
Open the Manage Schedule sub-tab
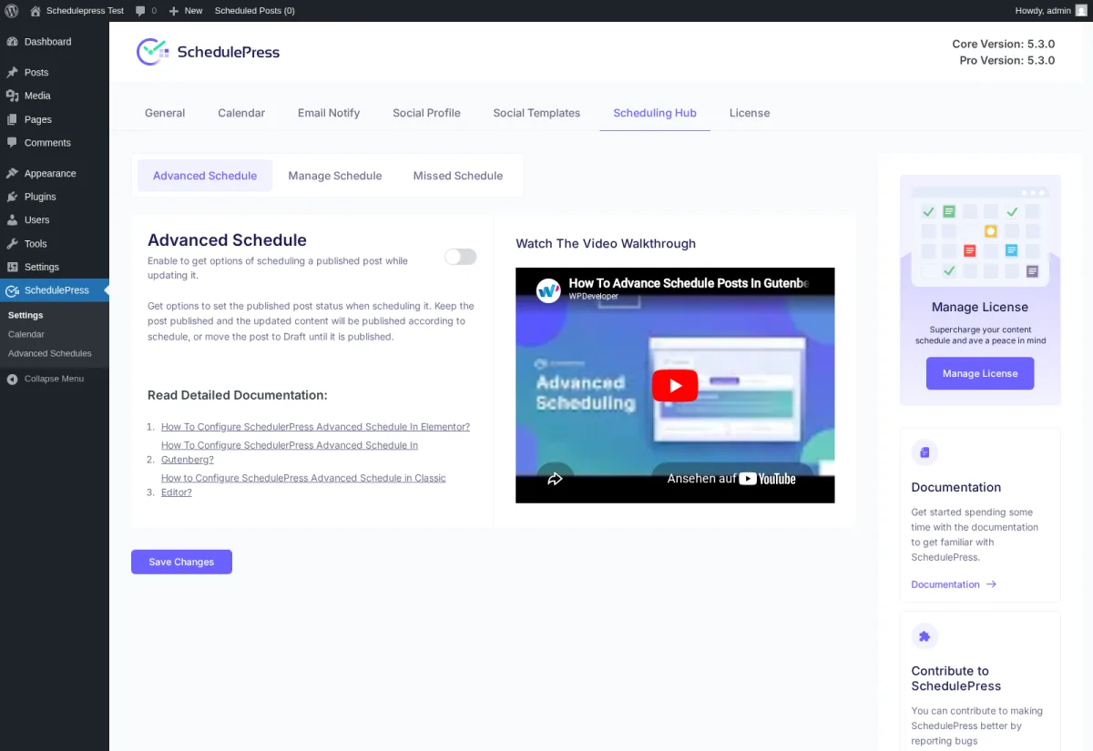335,176
